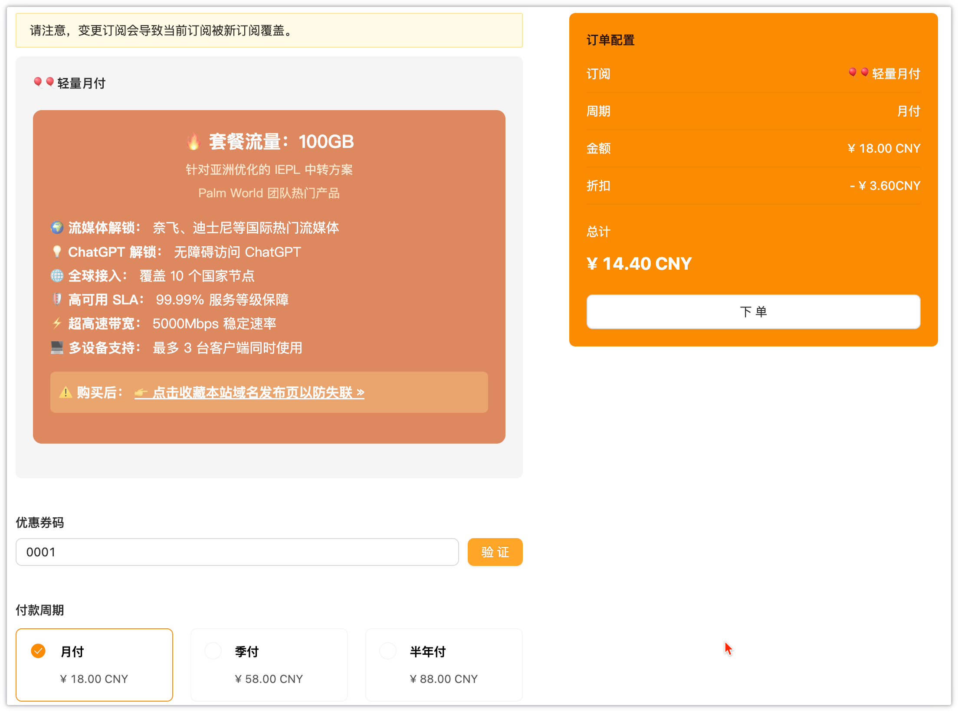Screen dimensions: 958x712
Task: Click the laptop icon beside 多设备支持
Action: tap(57, 348)
